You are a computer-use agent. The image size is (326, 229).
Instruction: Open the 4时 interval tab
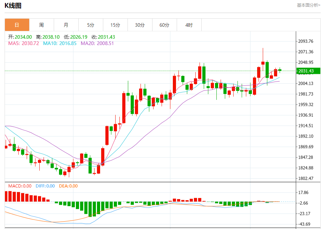tap(189, 25)
